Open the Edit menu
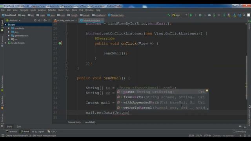Viewport: 251px width, 141px height. click(9, 10)
